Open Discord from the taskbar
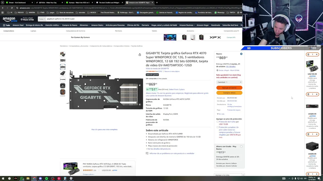This screenshot has height=181, width=323. (x=40, y=178)
